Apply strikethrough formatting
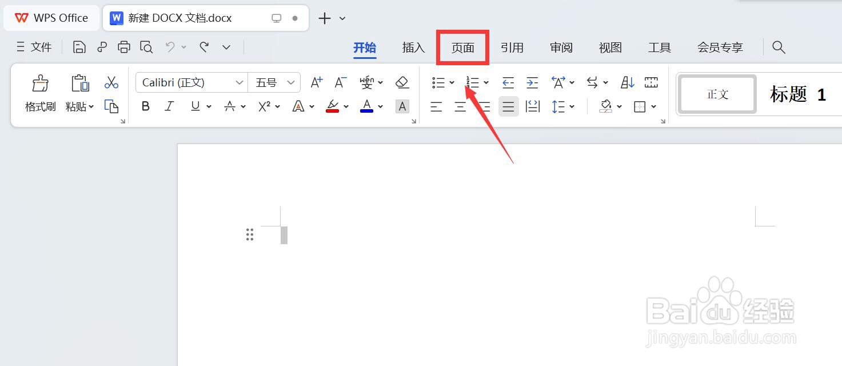 [231, 106]
